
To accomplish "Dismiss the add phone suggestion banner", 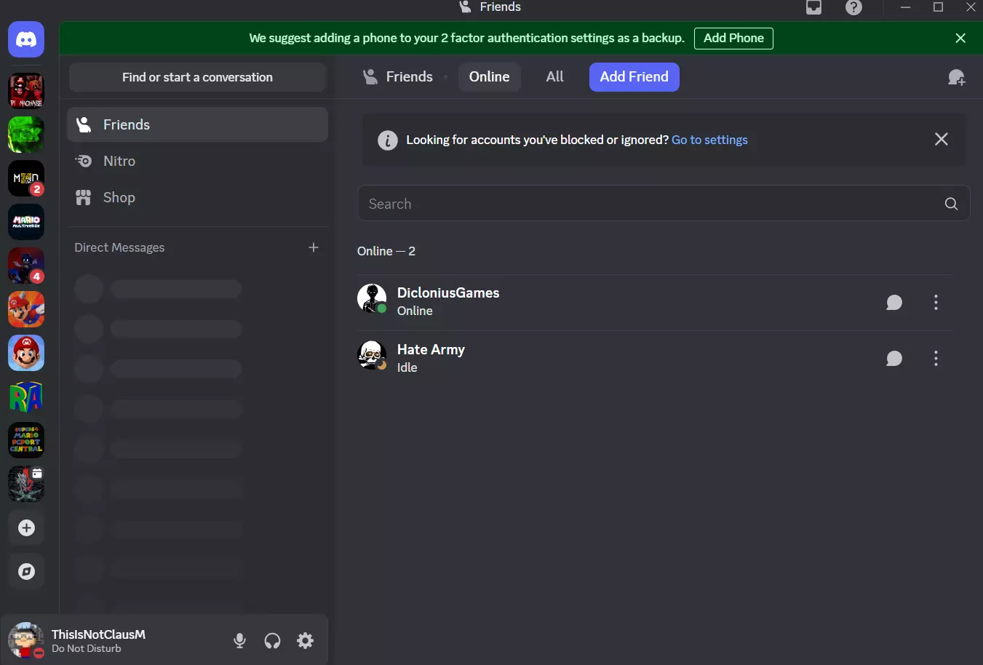I will pos(960,38).
